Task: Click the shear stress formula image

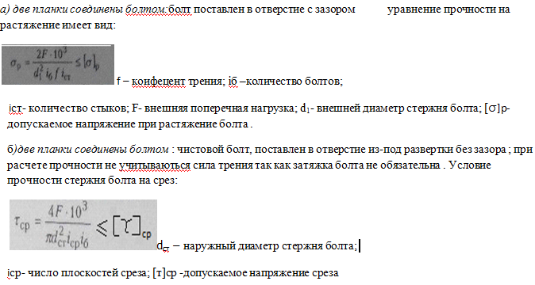Action: 83,225
